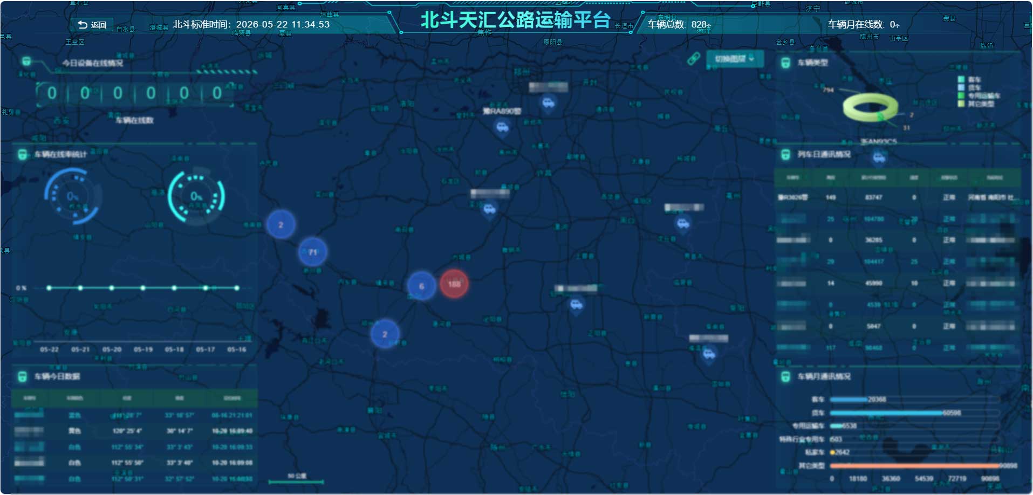
Task: Click the 794 label on donut chart
Action: [828, 90]
